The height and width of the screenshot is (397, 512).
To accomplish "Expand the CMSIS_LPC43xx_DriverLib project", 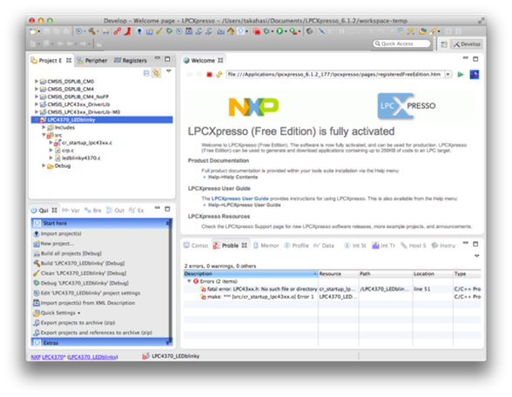I will (x=37, y=104).
